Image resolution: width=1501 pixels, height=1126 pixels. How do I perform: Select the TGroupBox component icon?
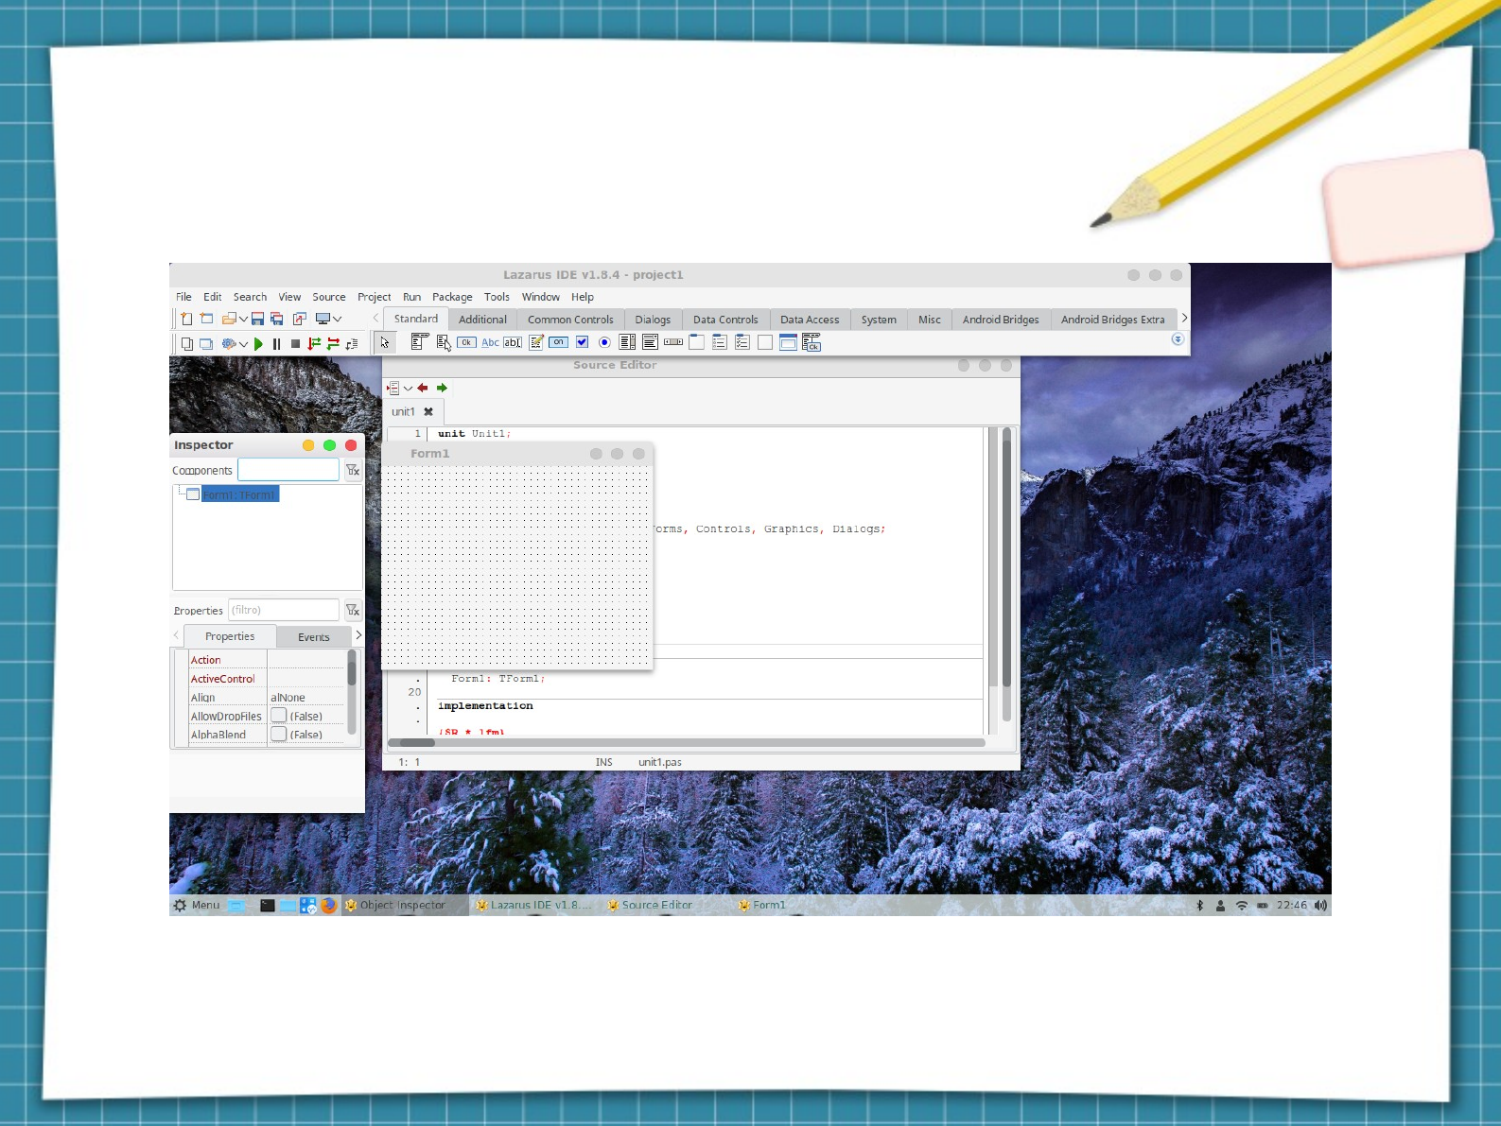[696, 342]
